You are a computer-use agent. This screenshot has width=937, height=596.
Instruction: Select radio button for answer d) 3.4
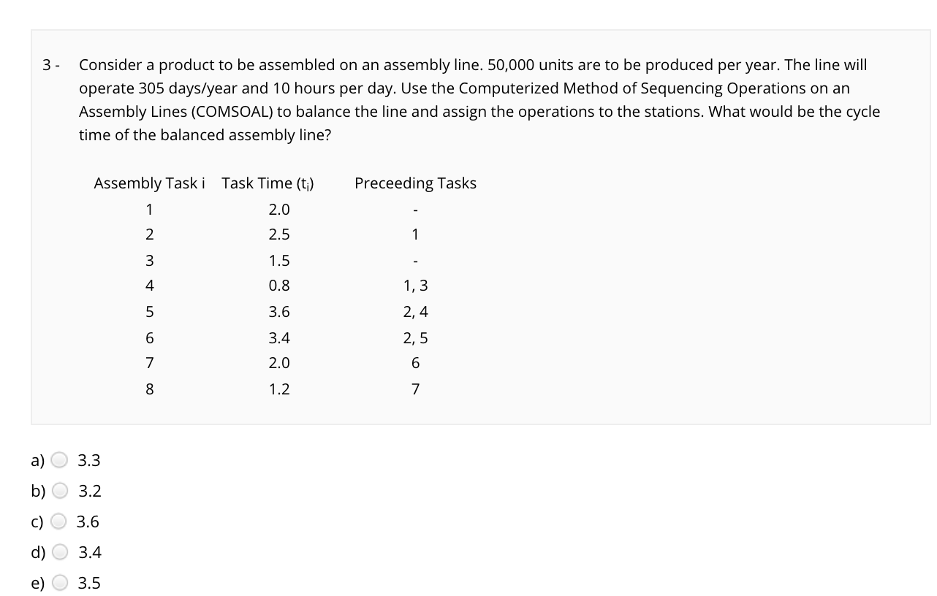[60, 551]
